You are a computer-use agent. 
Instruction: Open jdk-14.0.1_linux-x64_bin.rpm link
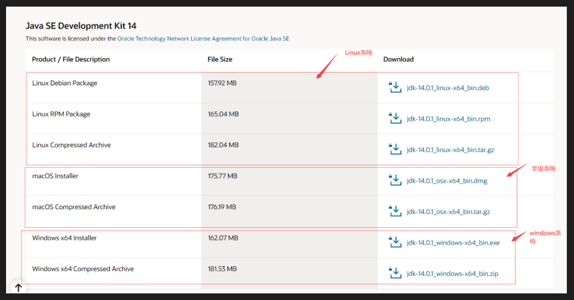point(448,119)
